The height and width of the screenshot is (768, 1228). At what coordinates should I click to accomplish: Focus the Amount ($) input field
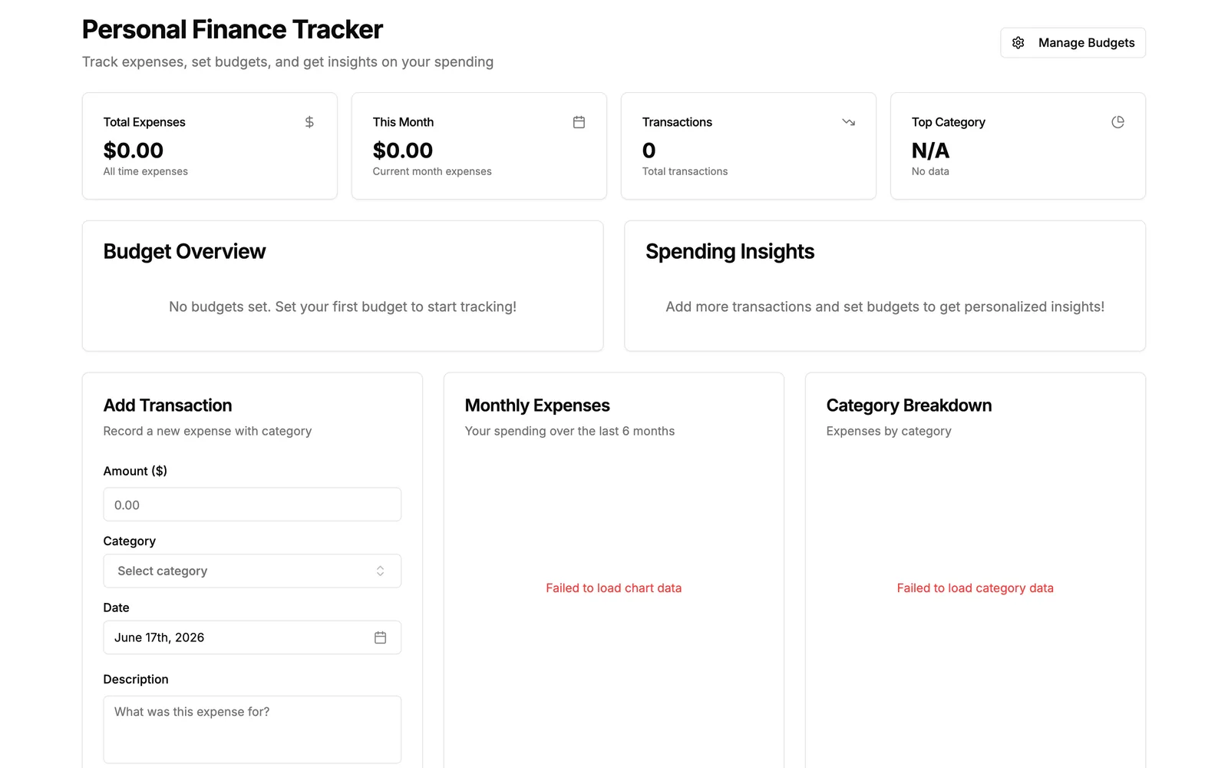pyautogui.click(x=252, y=505)
